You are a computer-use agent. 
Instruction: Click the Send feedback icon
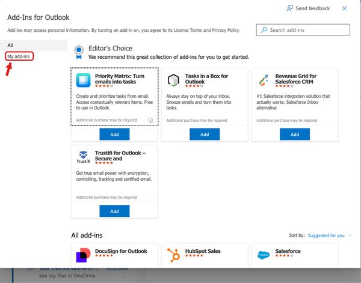pos(289,8)
